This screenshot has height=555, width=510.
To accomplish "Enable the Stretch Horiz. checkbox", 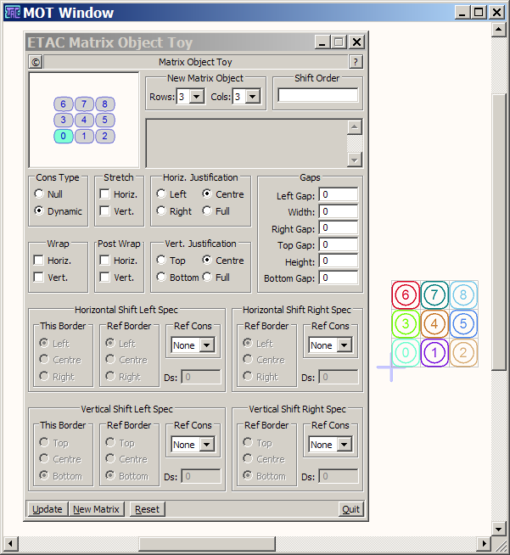I will (x=105, y=194).
